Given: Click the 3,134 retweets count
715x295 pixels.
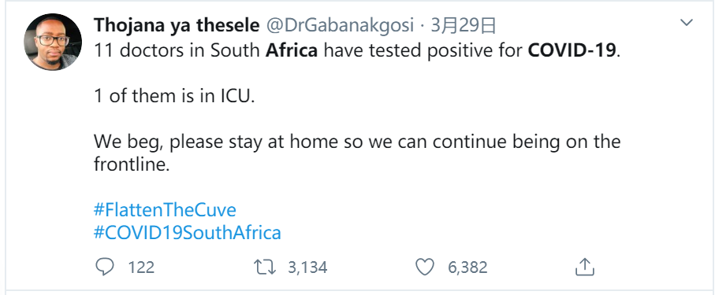Looking at the screenshot, I should pos(307,267).
